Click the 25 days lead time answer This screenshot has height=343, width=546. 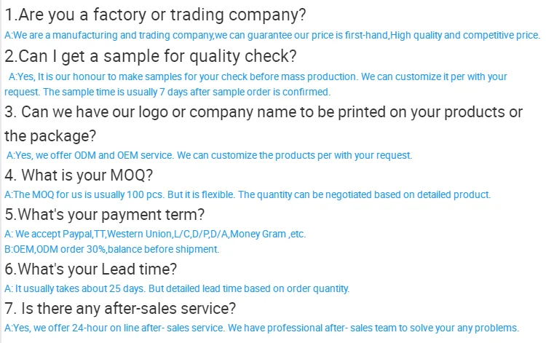[177, 288]
